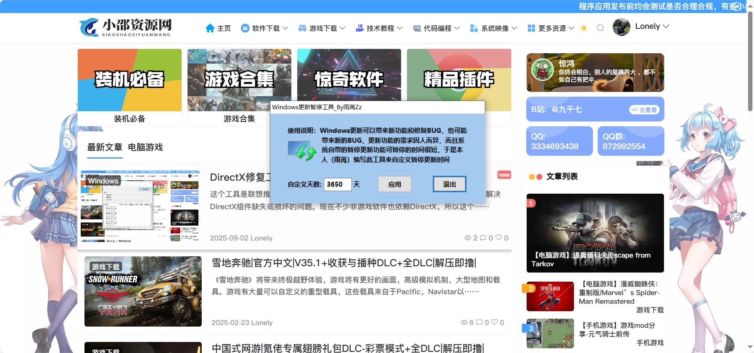Click the home icon beside 主页
Image resolution: width=754 pixels, height=353 pixels.
pyautogui.click(x=210, y=28)
